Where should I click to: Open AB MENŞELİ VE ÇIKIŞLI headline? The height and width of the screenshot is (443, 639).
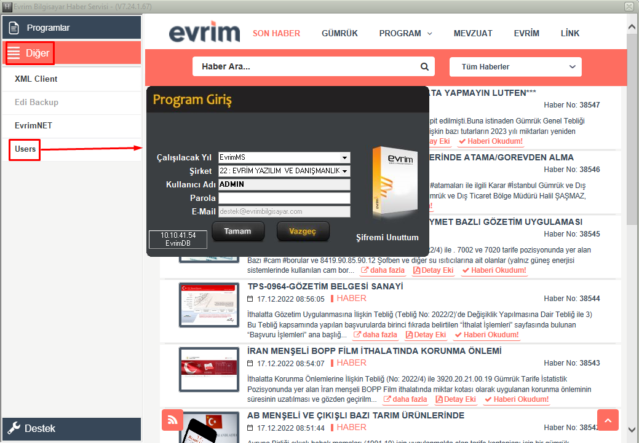(x=355, y=416)
